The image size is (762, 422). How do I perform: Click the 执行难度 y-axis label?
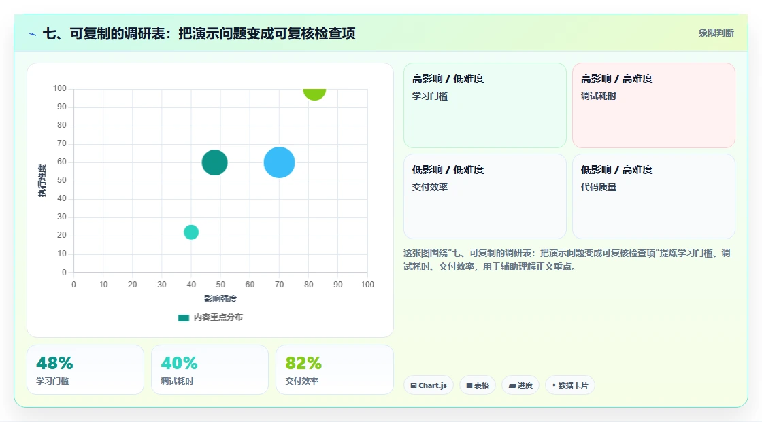42,181
